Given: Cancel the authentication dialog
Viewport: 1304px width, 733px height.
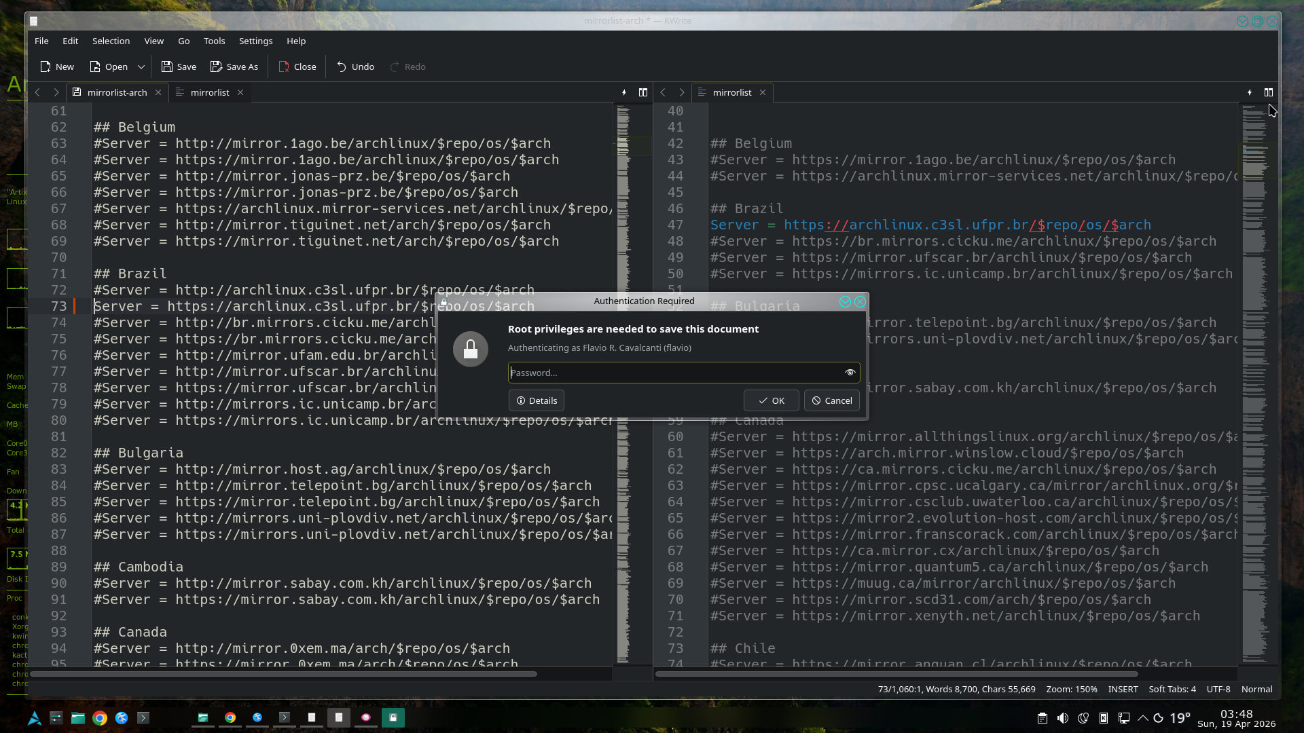Looking at the screenshot, I should pyautogui.click(x=831, y=400).
